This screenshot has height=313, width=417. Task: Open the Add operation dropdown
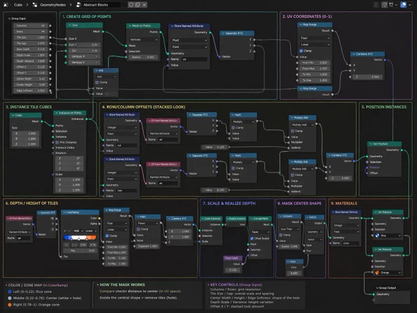click(x=106, y=77)
